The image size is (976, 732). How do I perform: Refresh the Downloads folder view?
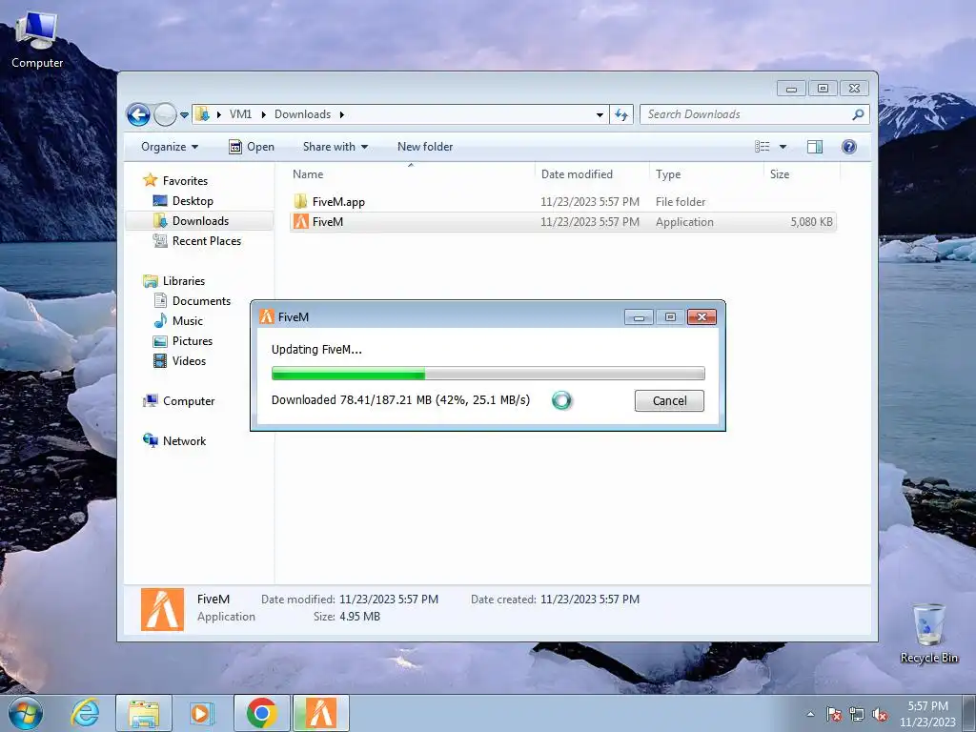pyautogui.click(x=621, y=114)
